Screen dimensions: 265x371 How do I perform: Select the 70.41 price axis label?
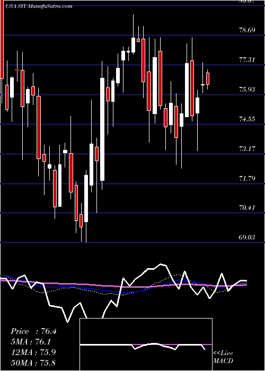pyautogui.click(x=247, y=208)
